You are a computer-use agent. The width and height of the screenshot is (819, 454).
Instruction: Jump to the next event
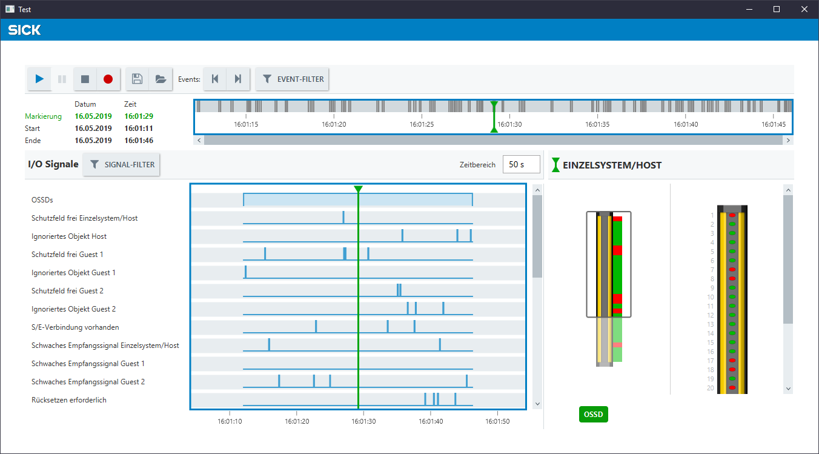point(238,79)
